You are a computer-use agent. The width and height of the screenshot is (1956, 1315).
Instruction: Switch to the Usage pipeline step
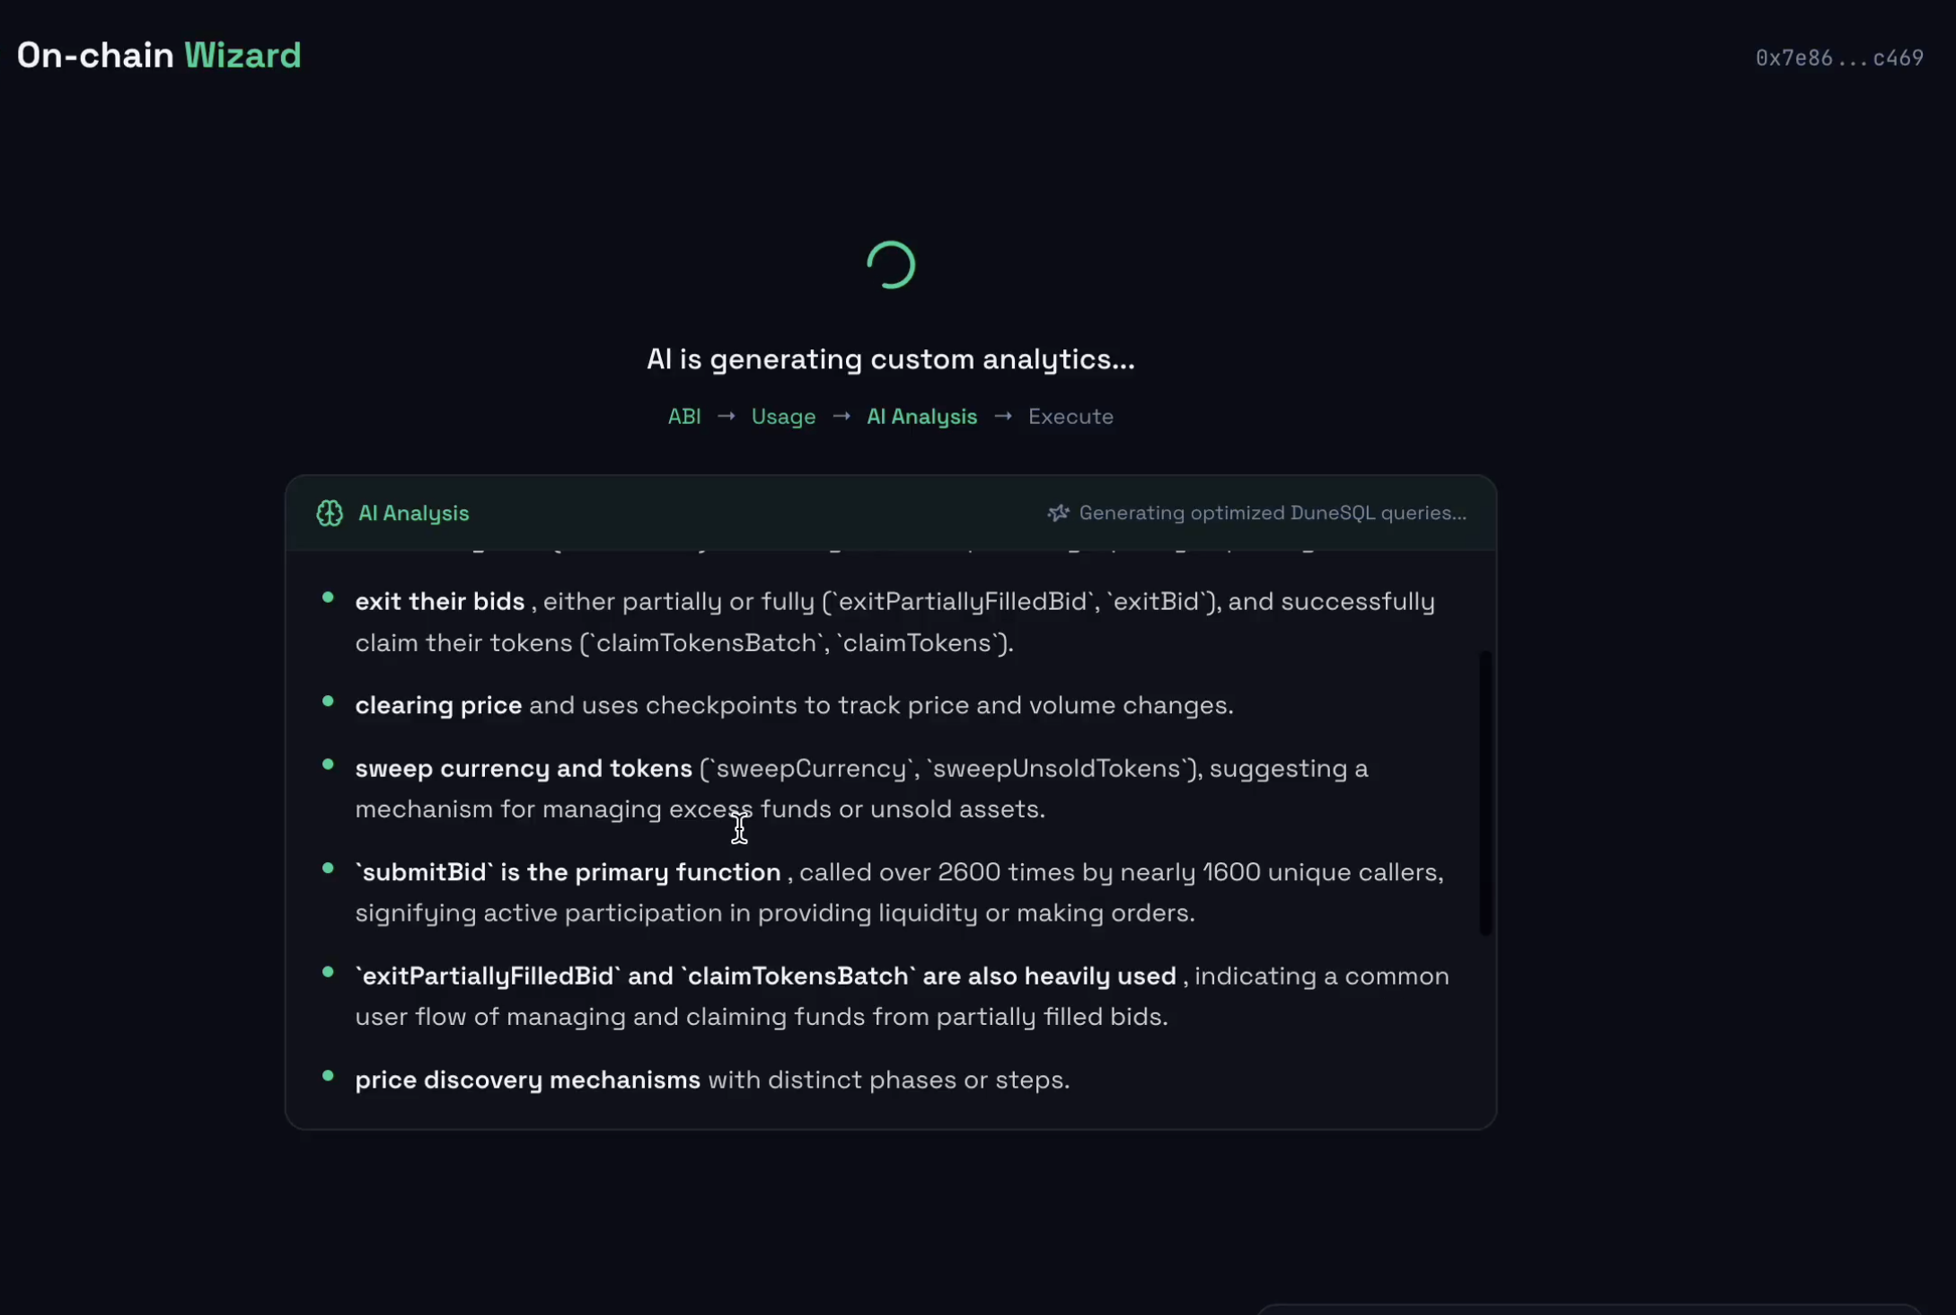(783, 416)
